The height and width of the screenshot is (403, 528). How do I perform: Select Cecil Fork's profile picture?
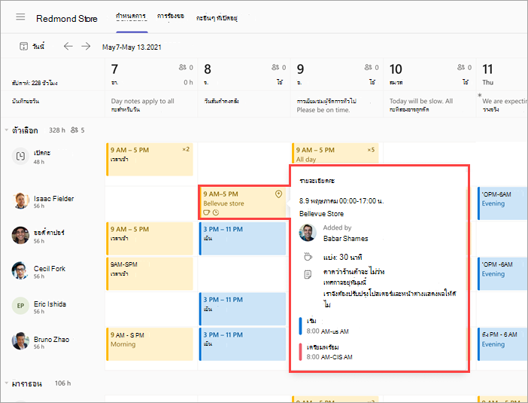(20, 270)
